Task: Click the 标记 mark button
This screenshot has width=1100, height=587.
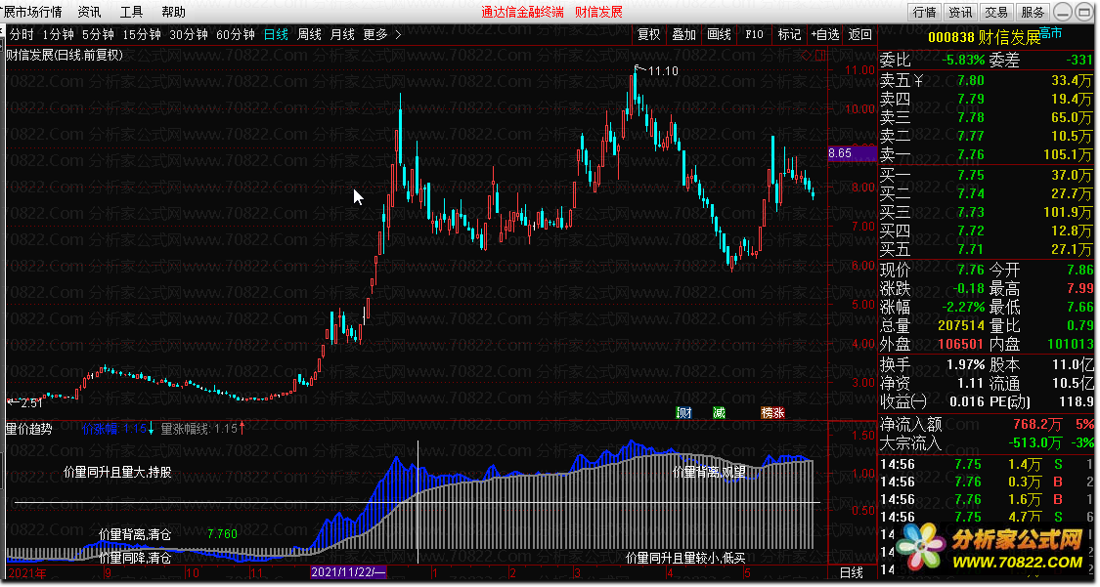Action: point(789,34)
